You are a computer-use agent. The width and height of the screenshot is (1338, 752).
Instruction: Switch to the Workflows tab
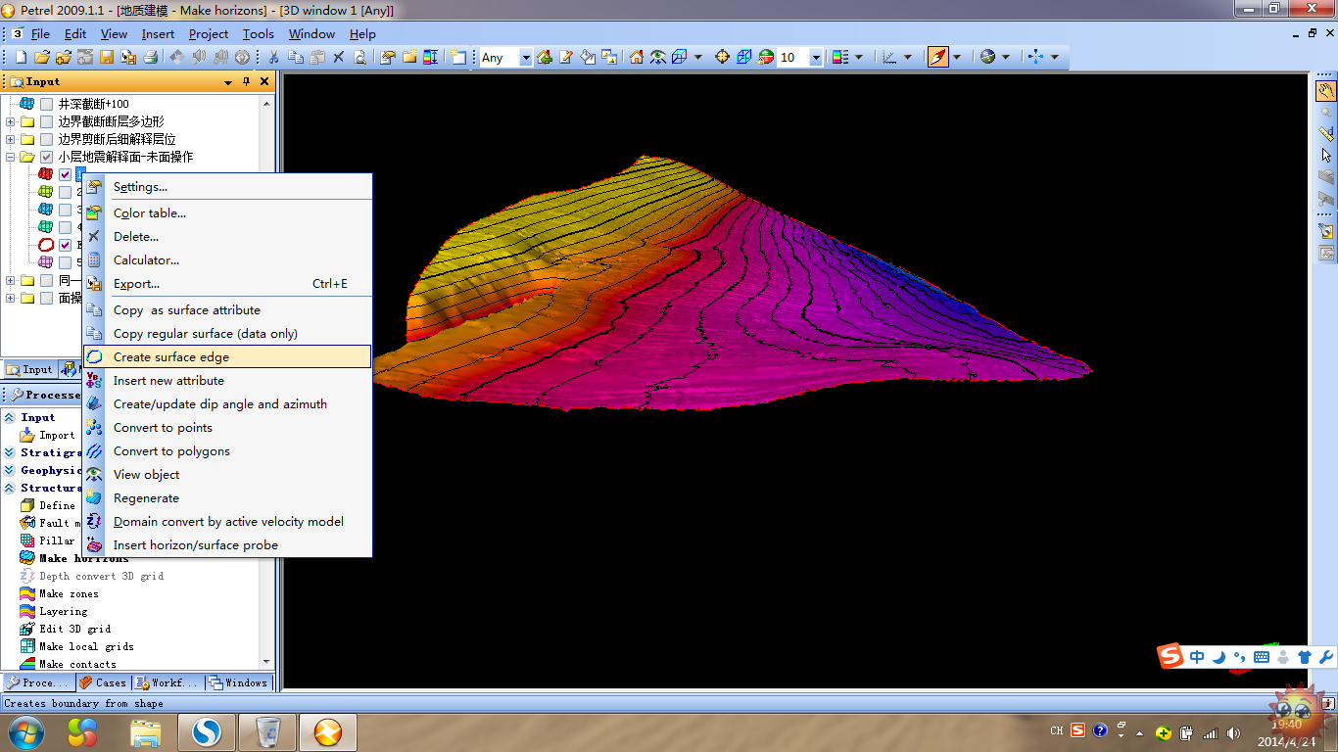click(x=167, y=682)
